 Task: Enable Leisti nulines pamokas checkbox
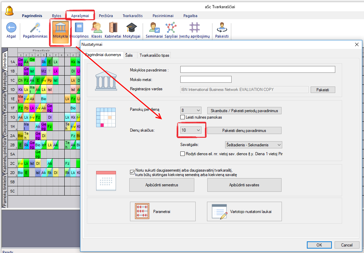[183, 117]
